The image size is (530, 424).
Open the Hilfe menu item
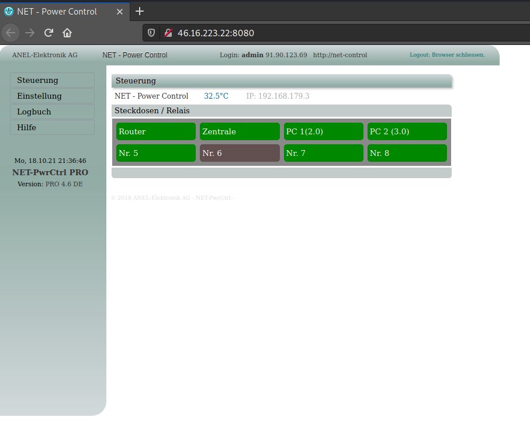[x=53, y=127]
